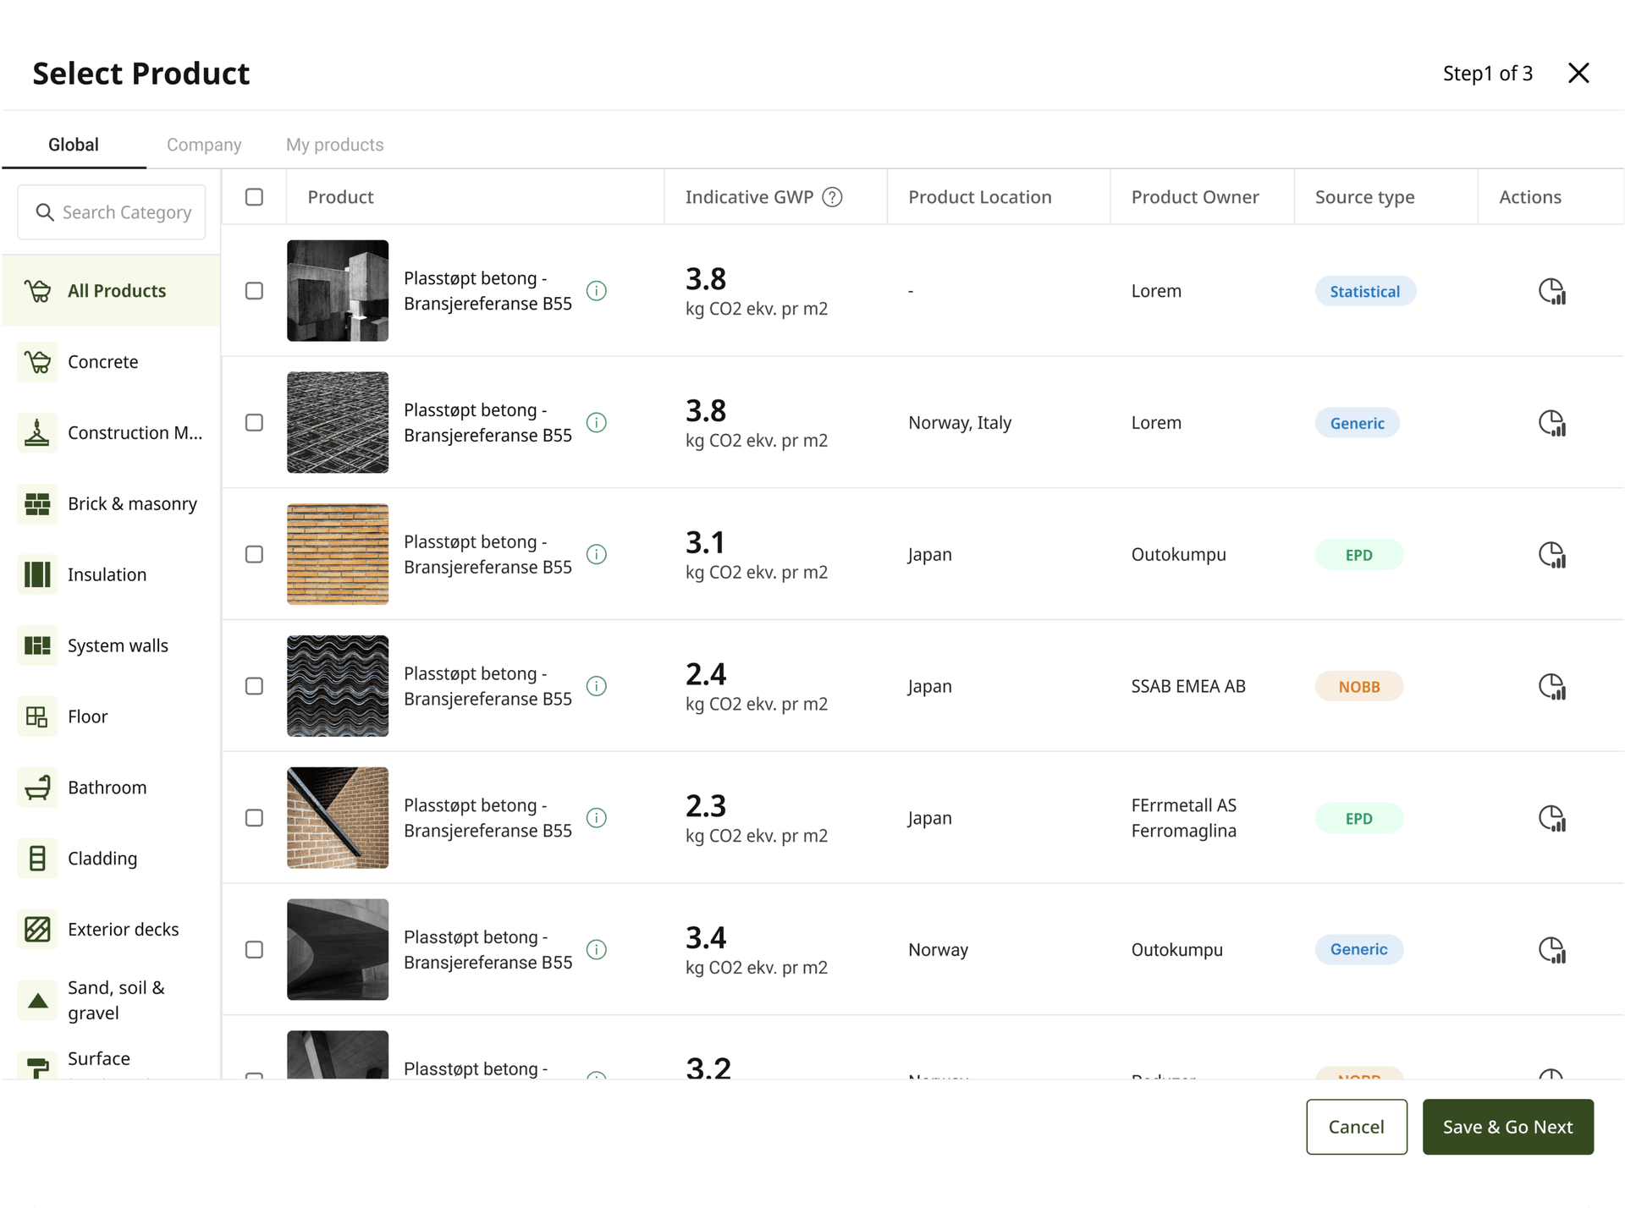Screen dimensions: 1625x1208
Task: Click the SSAB EMEA AB owner cell
Action: [x=1188, y=686]
